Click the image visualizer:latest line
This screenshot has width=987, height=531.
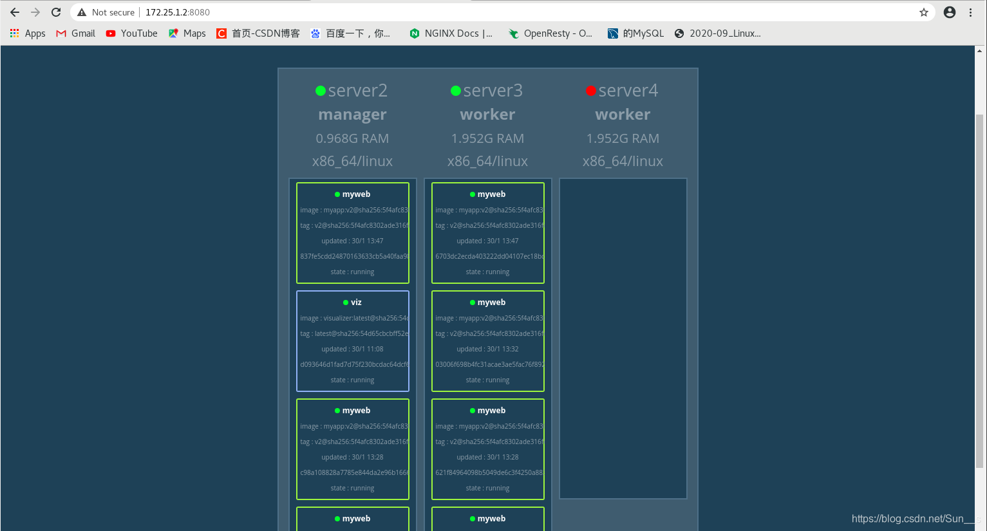[354, 318]
